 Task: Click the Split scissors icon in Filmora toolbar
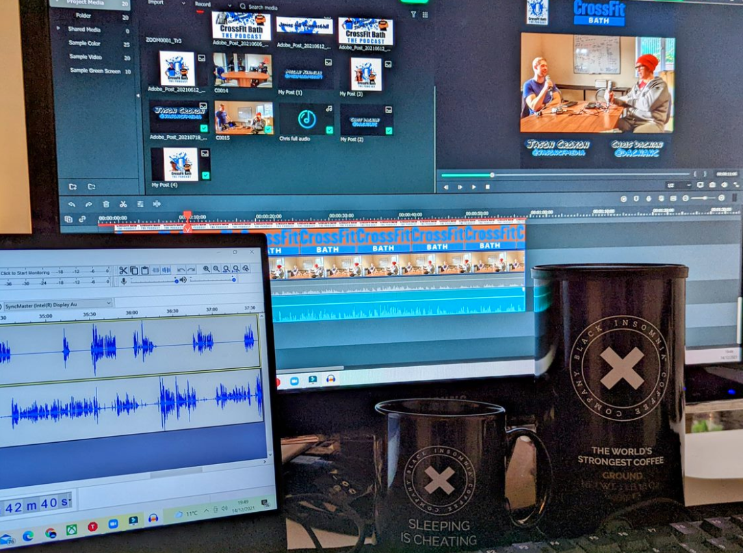point(123,204)
